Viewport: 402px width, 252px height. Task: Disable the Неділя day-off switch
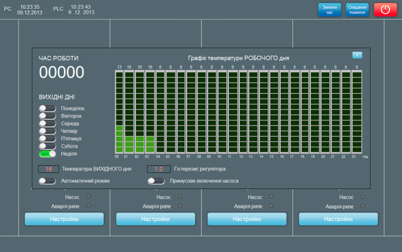click(47, 154)
